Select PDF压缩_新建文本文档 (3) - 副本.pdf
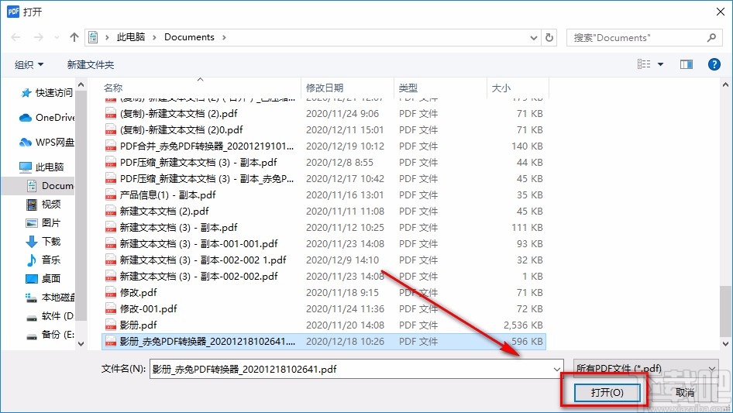Image resolution: width=733 pixels, height=413 pixels. point(323,162)
